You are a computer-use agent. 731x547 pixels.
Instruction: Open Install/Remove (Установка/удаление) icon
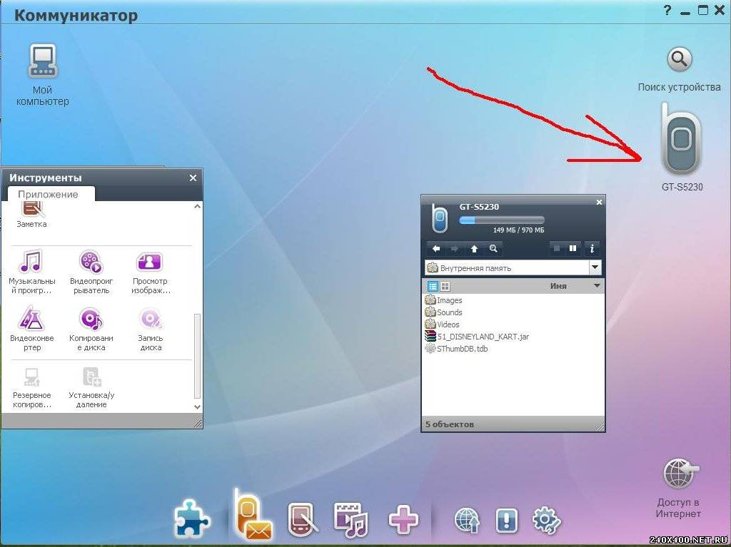point(92,377)
